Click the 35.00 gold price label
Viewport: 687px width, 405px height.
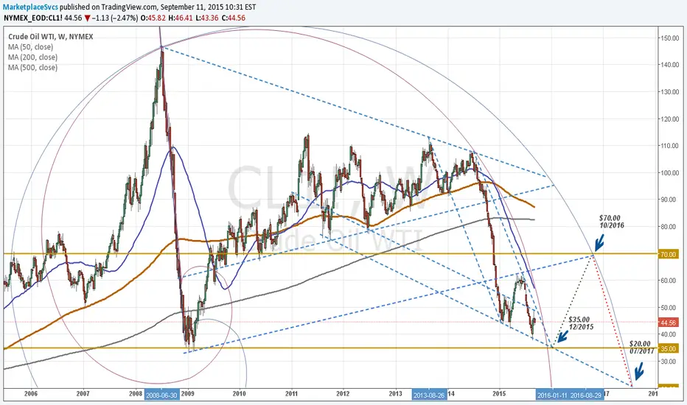click(x=668, y=348)
